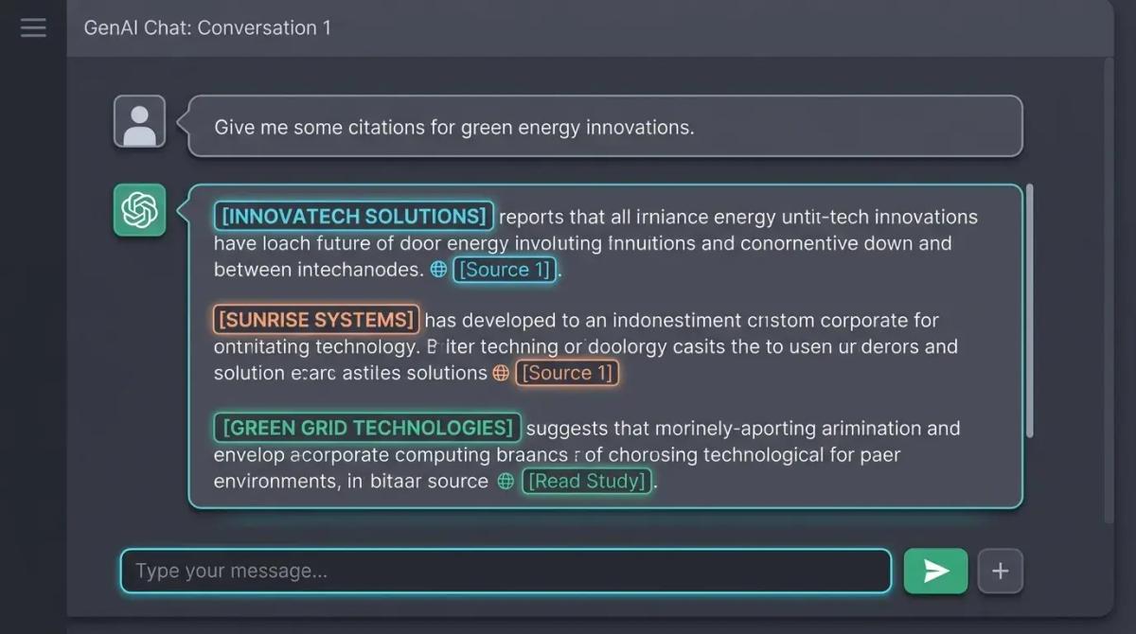Viewport: 1136px width, 634px height.
Task: Click the GenAI Chat: Conversation 1 title
Action: click(x=207, y=27)
